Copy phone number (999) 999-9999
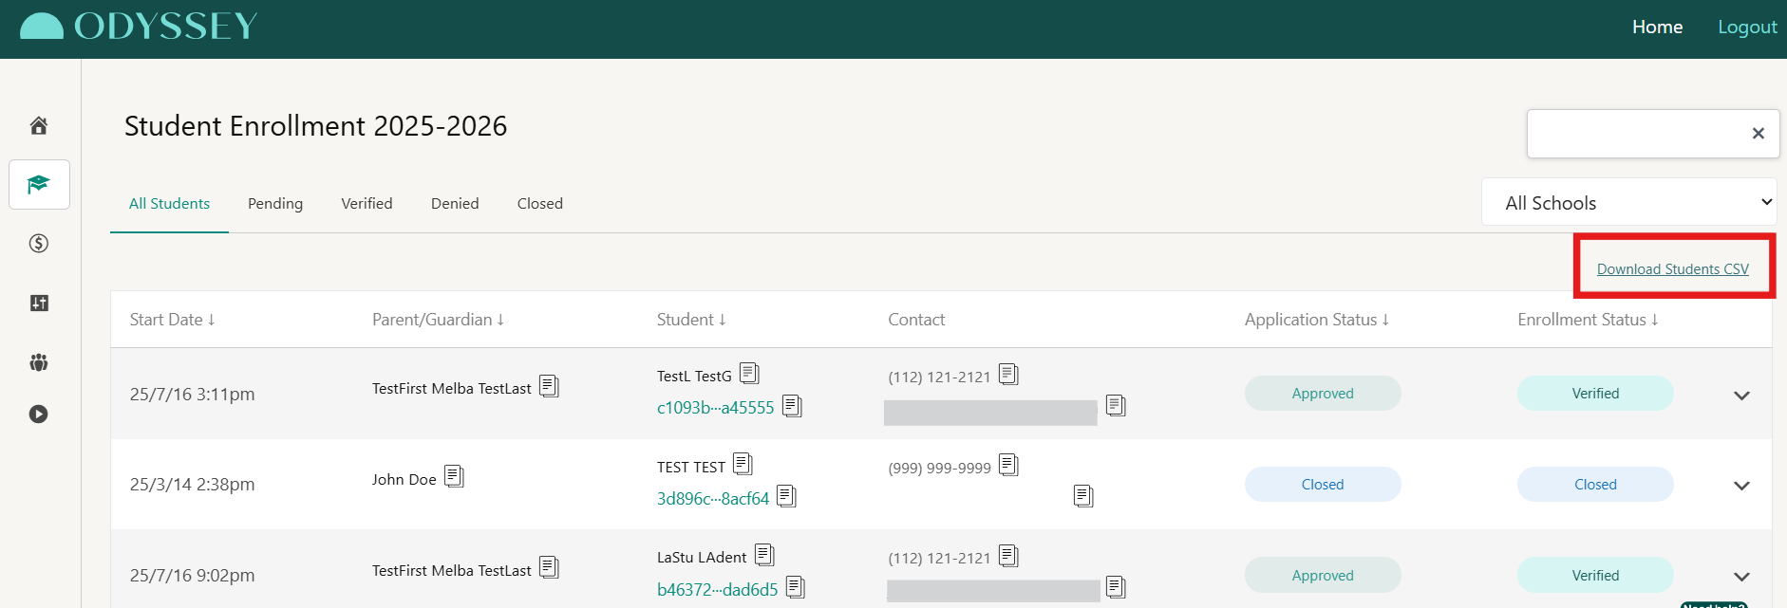 pos(1008,465)
